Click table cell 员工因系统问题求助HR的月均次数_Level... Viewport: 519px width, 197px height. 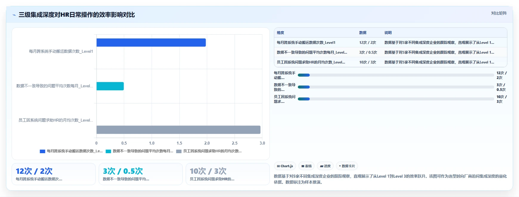pyautogui.click(x=311, y=62)
